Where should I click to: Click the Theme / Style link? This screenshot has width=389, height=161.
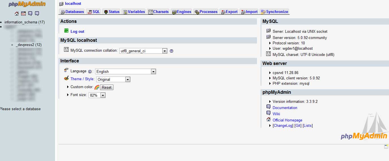pos(82,79)
